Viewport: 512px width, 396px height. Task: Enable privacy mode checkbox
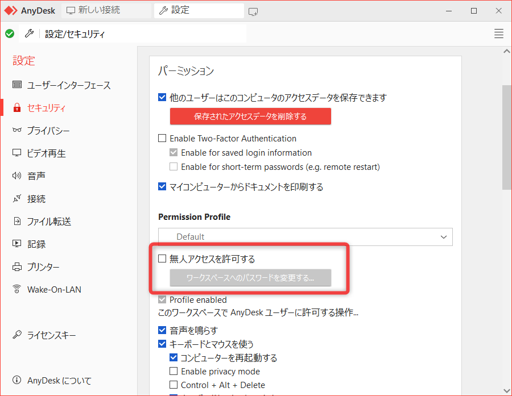click(x=174, y=371)
